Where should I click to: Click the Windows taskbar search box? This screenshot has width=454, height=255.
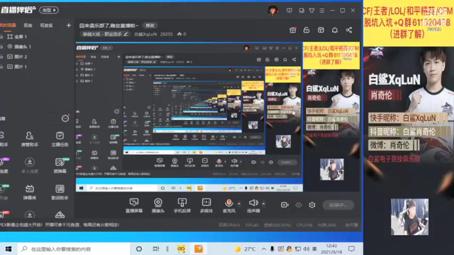pyautogui.click(x=74, y=249)
